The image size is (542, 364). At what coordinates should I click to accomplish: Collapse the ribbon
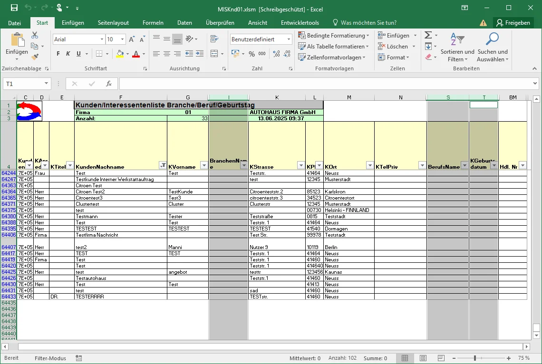pos(534,68)
